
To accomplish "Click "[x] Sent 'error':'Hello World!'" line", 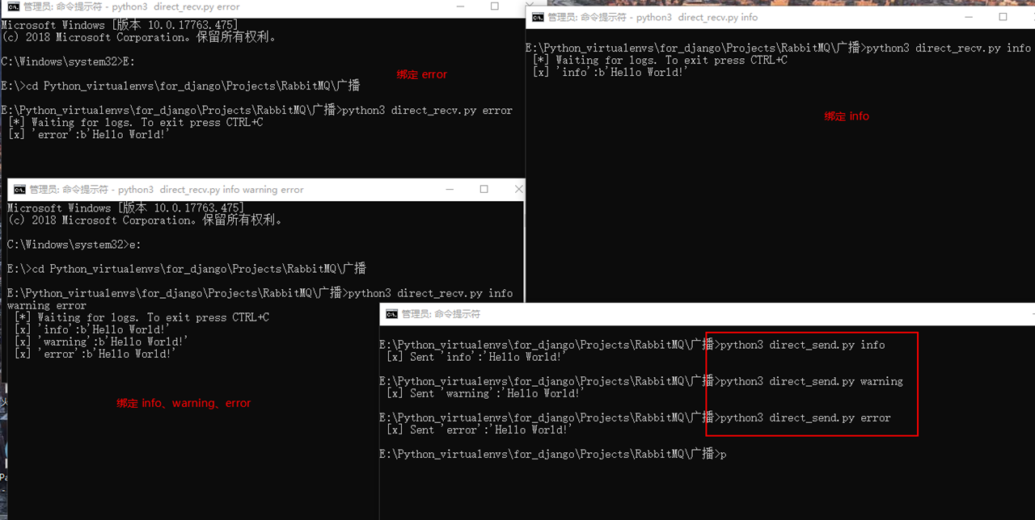I will pyautogui.click(x=478, y=430).
